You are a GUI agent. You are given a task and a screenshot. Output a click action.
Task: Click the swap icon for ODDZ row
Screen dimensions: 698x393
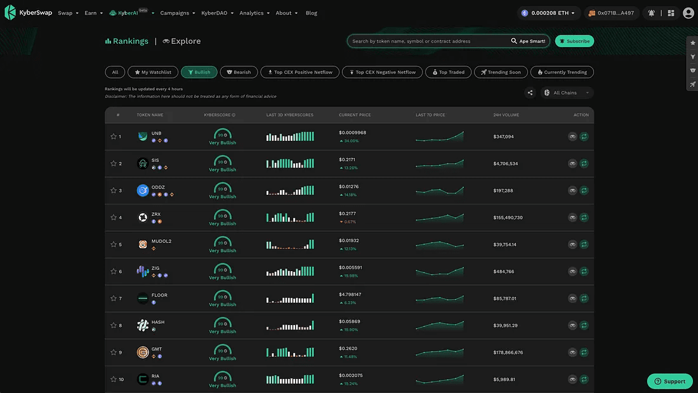[584, 190]
